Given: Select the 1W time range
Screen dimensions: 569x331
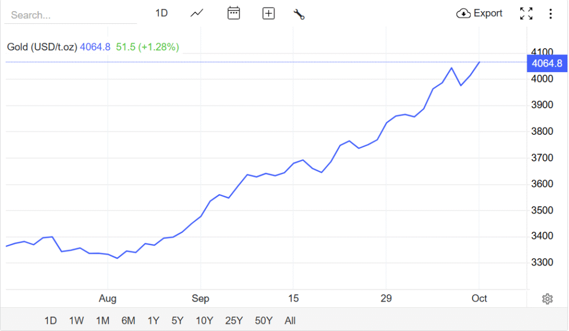Looking at the screenshot, I should tap(77, 320).
